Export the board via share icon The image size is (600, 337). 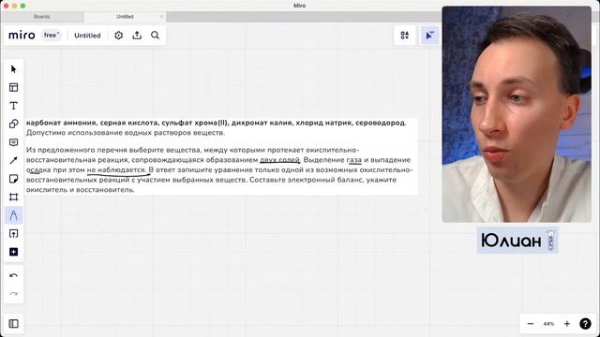point(137,36)
